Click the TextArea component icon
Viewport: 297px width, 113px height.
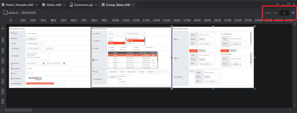[x=11, y=56]
